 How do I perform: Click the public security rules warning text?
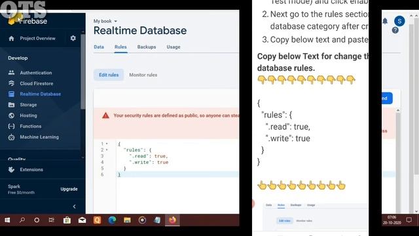point(176,115)
